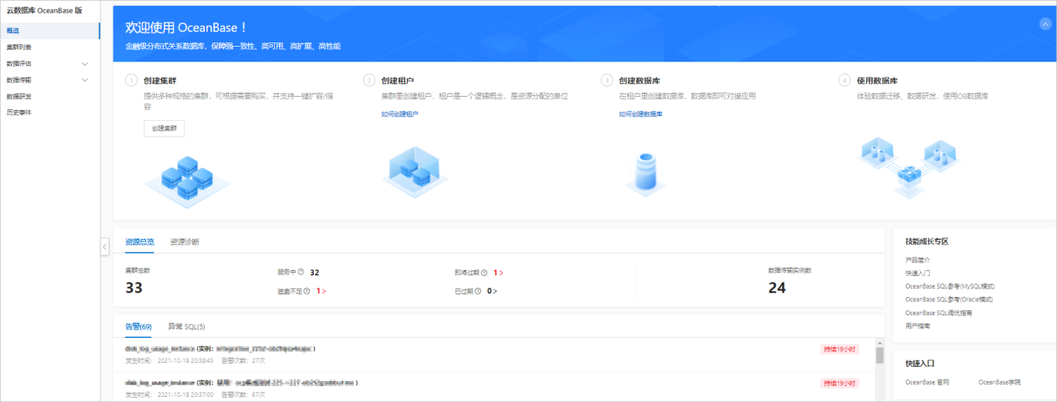This screenshot has height=402, width=1057.
Task: Click help icon next to 磁盘不足
Action: (307, 291)
